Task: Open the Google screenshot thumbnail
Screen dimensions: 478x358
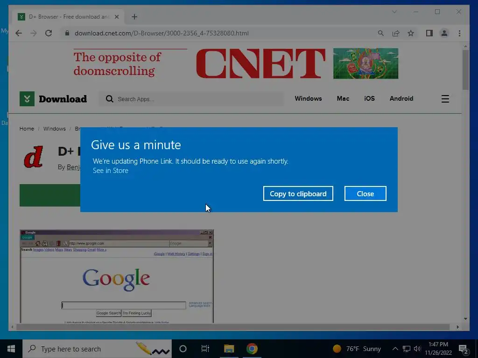Action: 116,276
